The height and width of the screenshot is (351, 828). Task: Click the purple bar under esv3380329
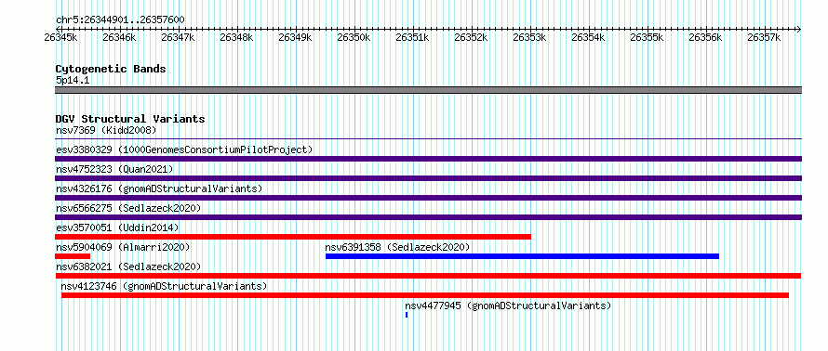(x=428, y=159)
